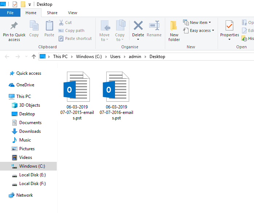Click the Easy access icon
The image size is (254, 213).
point(186,30)
